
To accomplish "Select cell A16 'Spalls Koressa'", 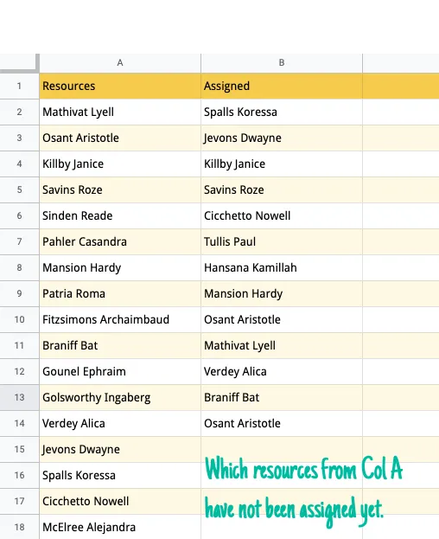I will tap(120, 475).
